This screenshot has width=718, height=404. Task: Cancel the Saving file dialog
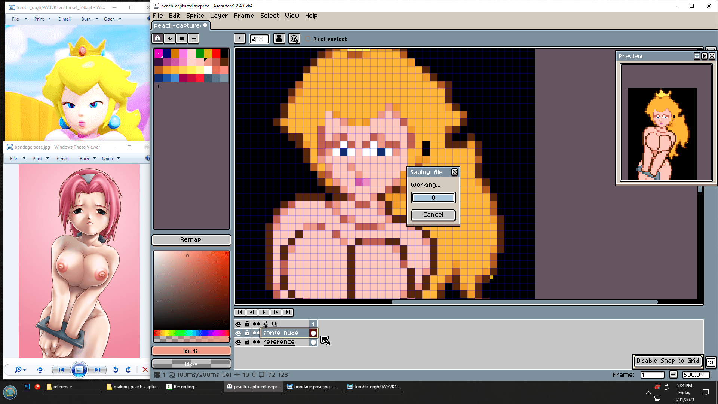(433, 215)
